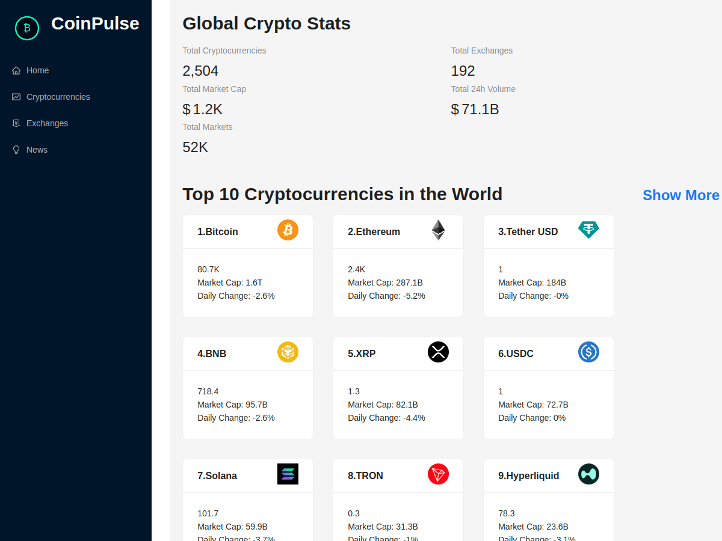
Task: Click the Exchanges sidebar icon
Action: click(x=16, y=123)
